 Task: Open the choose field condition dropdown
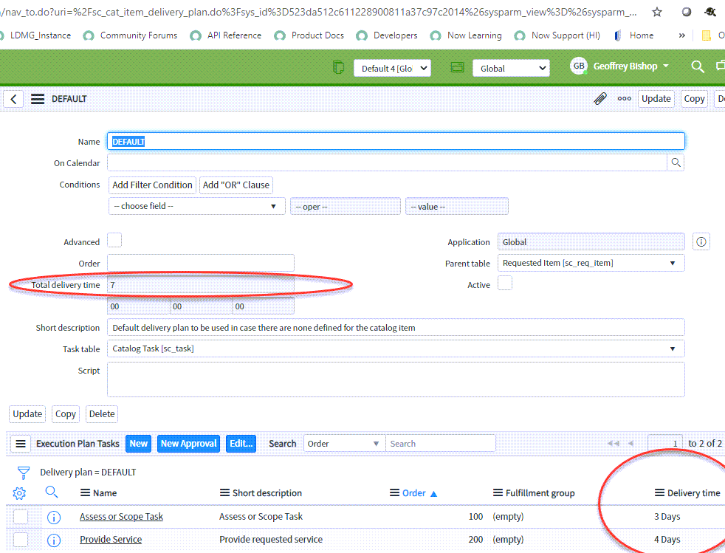tap(196, 206)
